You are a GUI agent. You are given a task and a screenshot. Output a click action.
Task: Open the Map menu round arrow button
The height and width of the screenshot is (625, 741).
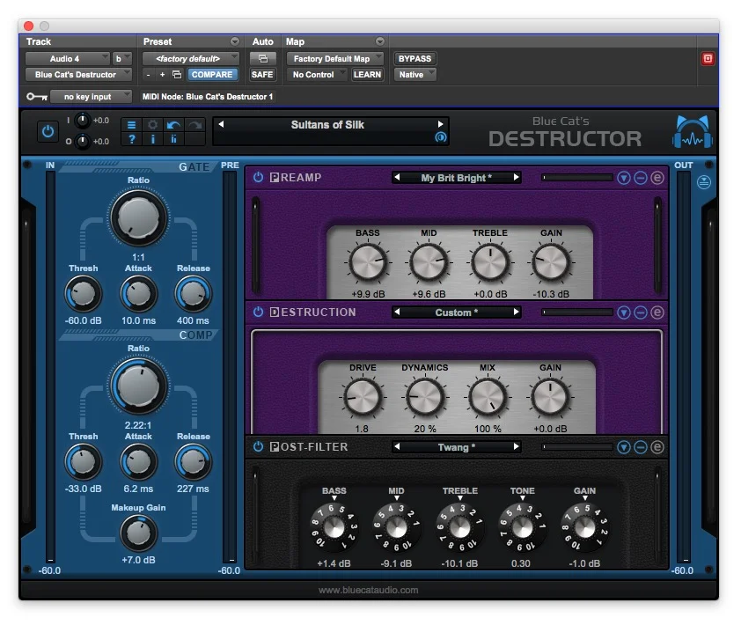380,41
